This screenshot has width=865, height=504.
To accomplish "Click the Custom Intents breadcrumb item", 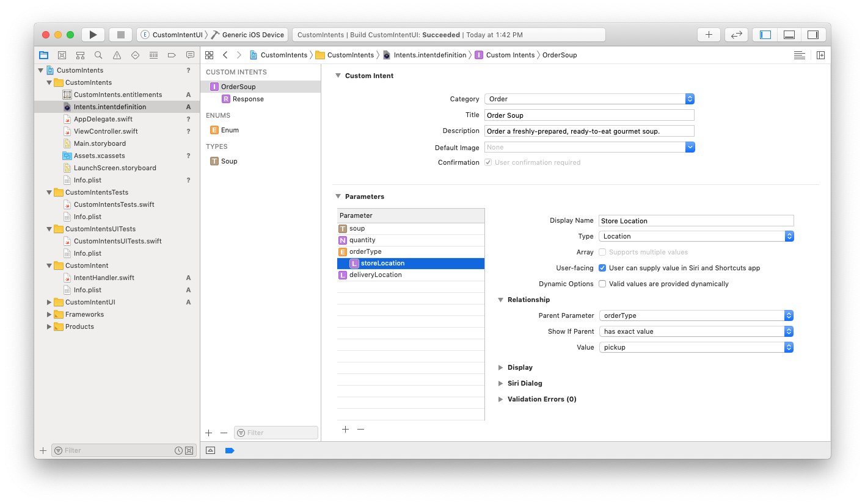I will click(509, 55).
